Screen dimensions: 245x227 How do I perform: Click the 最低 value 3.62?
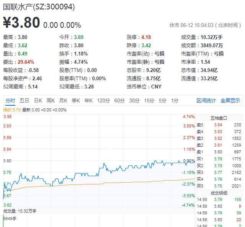click(23, 46)
